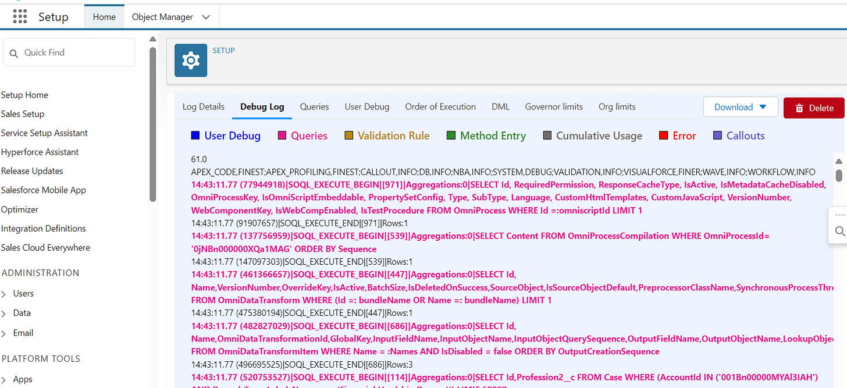Open the DML tab

point(500,107)
